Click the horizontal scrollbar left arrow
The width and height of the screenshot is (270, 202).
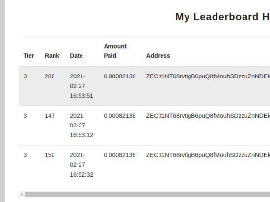(x=22, y=194)
